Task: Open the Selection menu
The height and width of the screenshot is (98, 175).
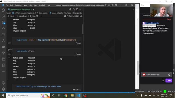Action: click(x=19, y=5)
